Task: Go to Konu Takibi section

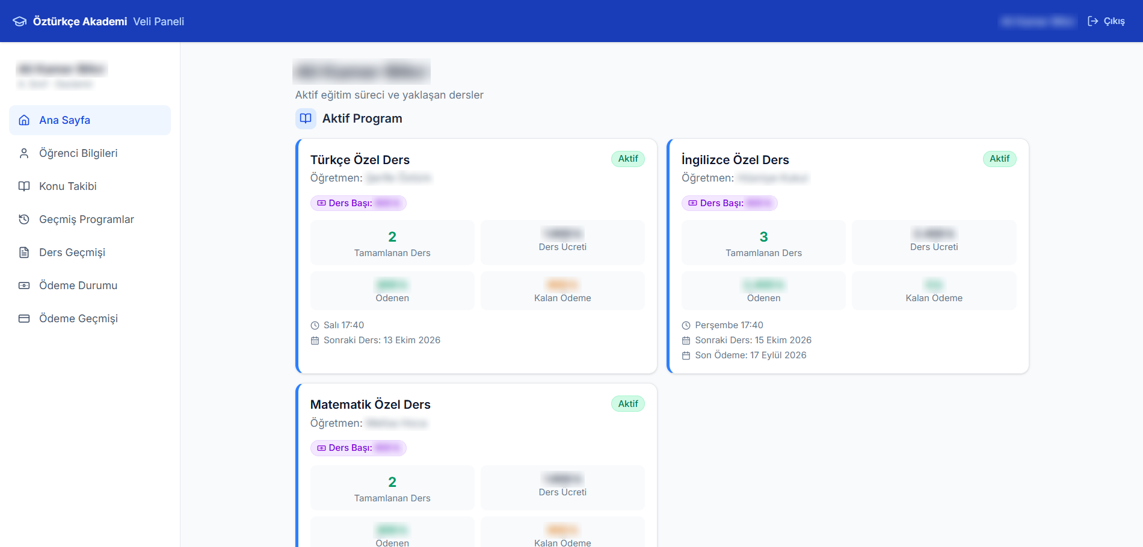Action: tap(90, 186)
